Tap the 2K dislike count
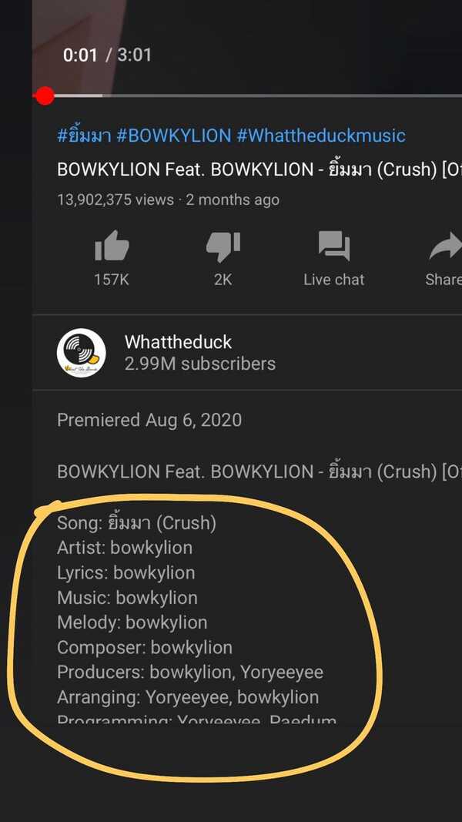 tap(223, 280)
